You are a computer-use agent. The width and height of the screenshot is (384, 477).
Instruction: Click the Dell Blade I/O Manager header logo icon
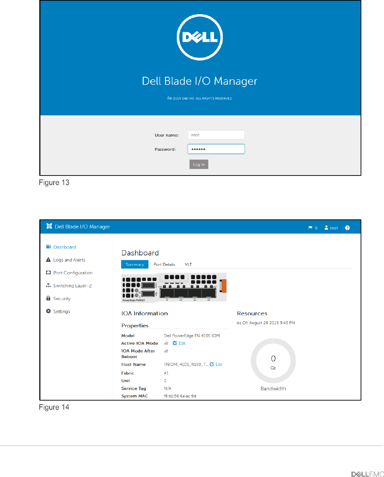49,226
